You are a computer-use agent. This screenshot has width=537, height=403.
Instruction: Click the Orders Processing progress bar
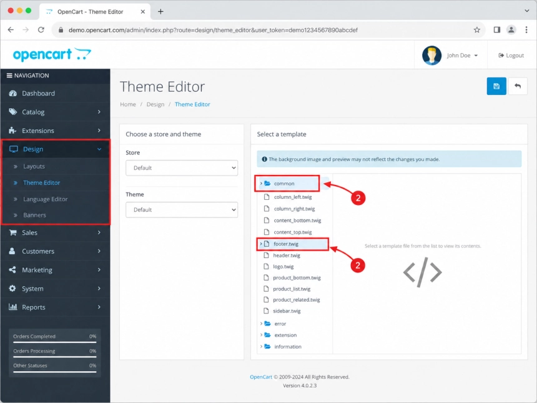[55, 357]
